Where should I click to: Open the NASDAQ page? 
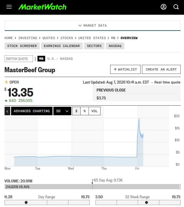tap(115, 46)
